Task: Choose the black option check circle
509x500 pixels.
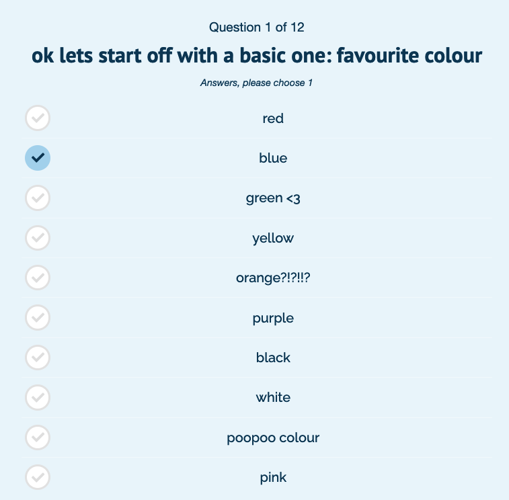Action: (x=38, y=358)
